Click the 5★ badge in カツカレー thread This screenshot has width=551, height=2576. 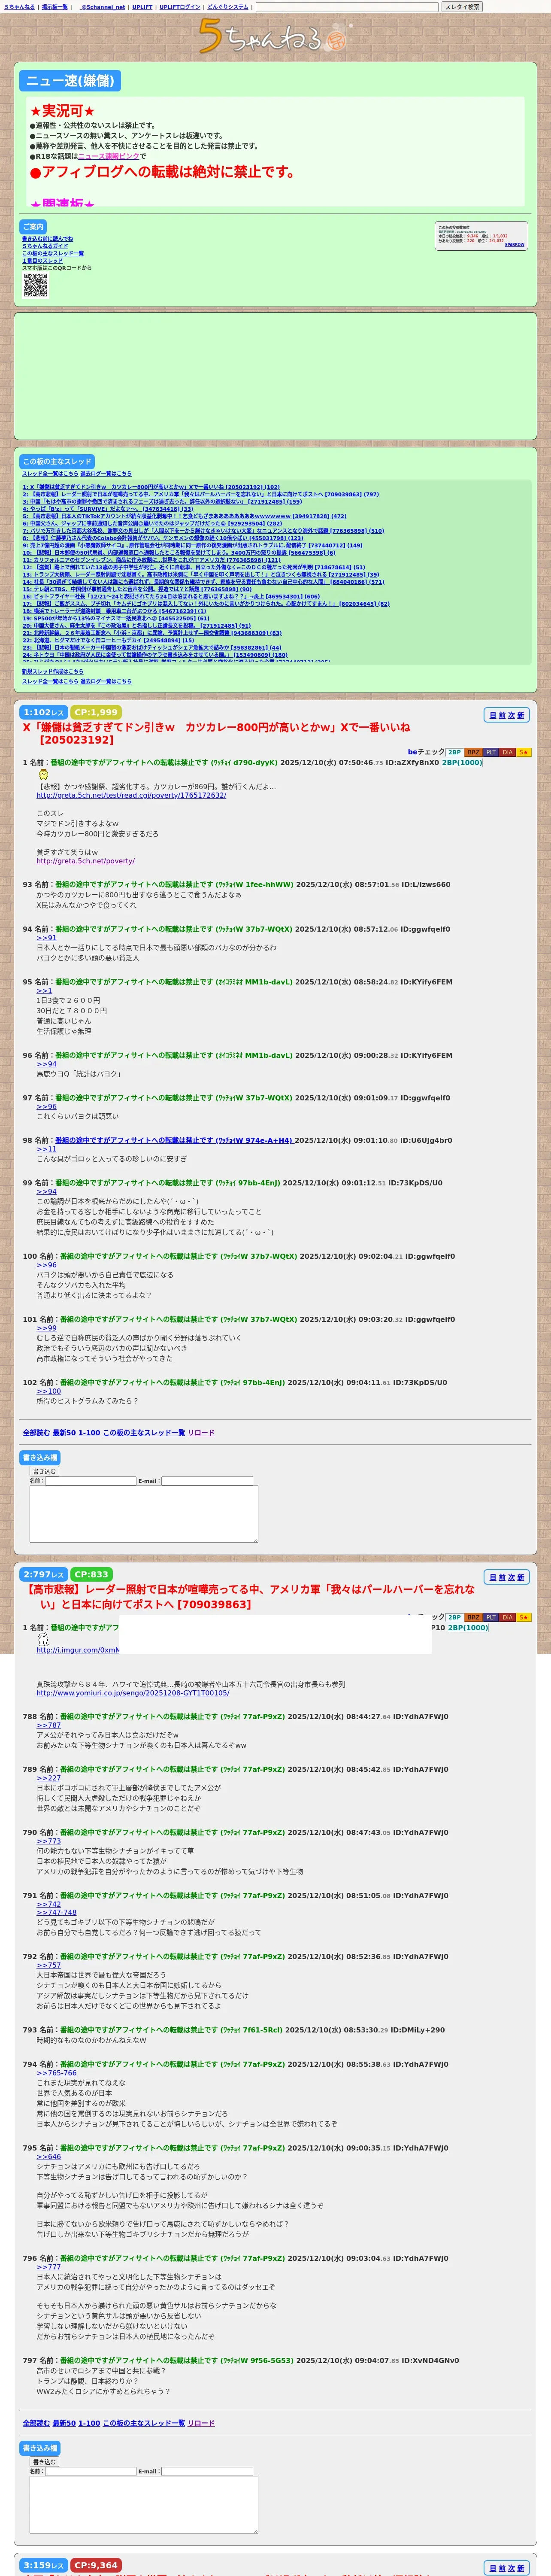(524, 752)
